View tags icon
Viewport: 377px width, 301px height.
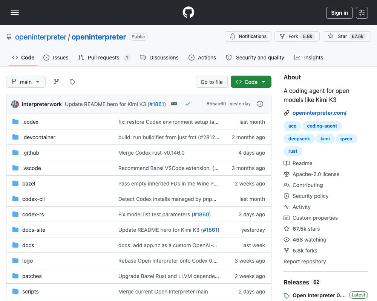pyautogui.click(x=72, y=82)
